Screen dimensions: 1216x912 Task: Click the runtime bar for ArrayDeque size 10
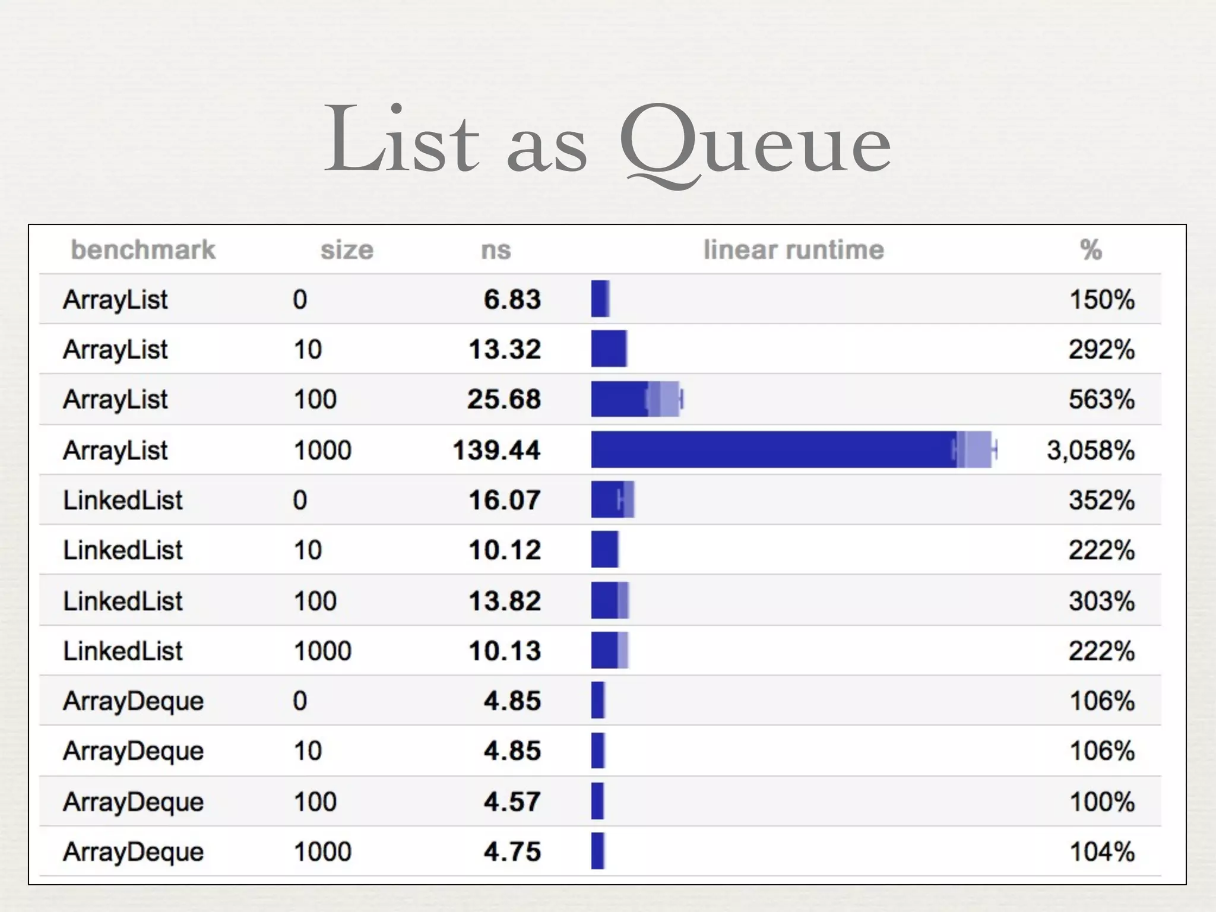(597, 750)
